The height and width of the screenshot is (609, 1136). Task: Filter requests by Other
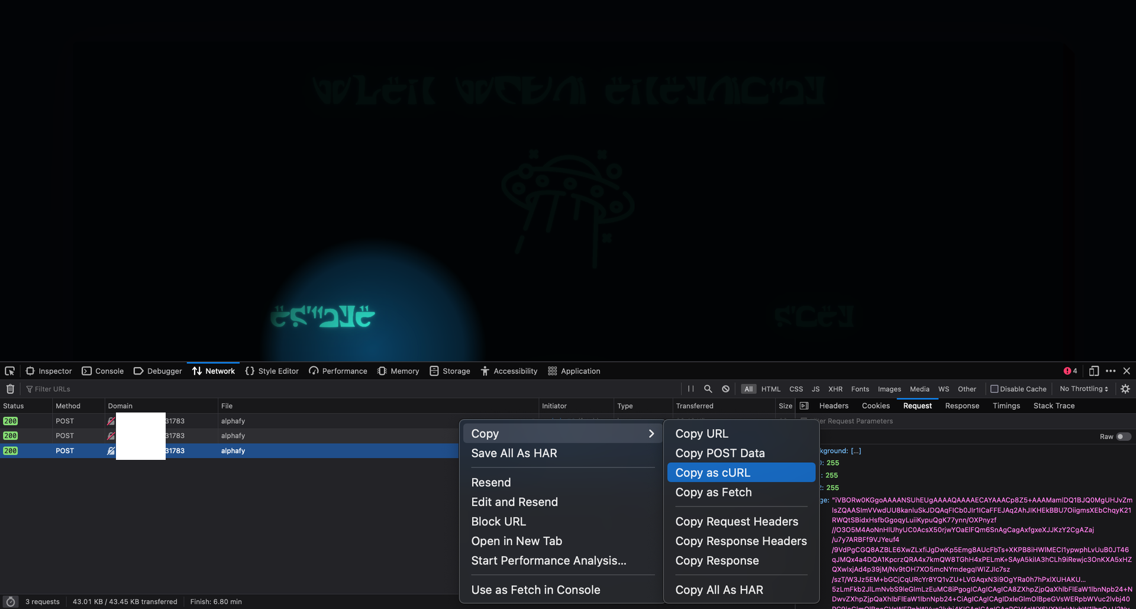coord(967,389)
